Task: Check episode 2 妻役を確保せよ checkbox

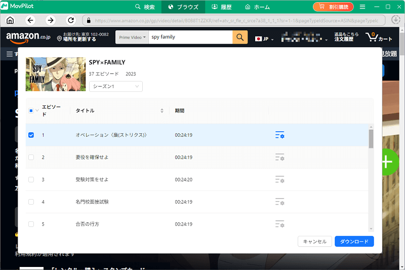Action: (x=31, y=157)
